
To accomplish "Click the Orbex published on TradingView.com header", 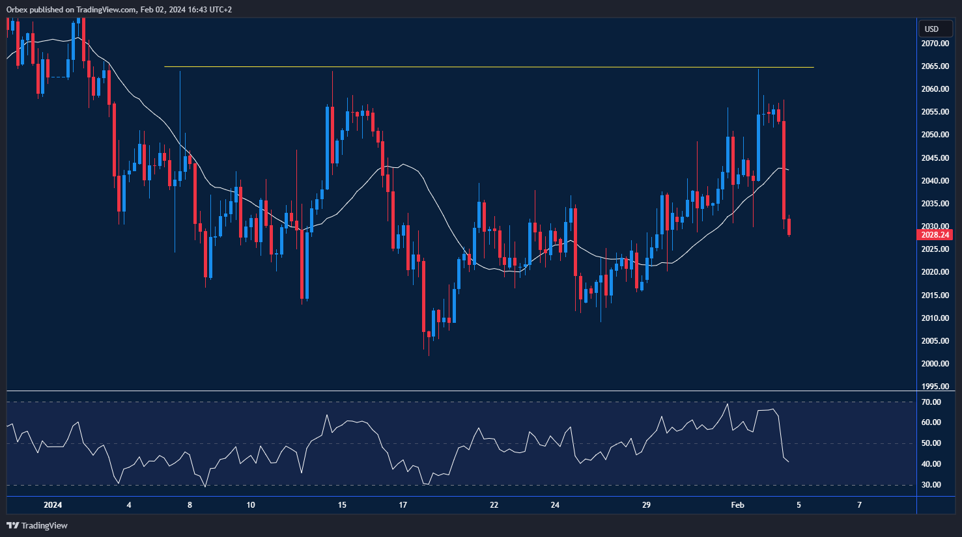I will click(119, 9).
